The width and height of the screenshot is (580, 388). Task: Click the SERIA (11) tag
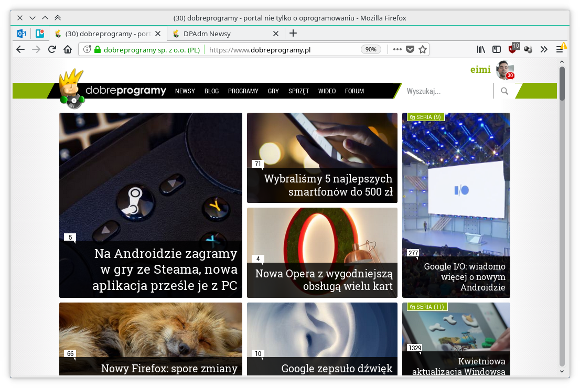427,307
